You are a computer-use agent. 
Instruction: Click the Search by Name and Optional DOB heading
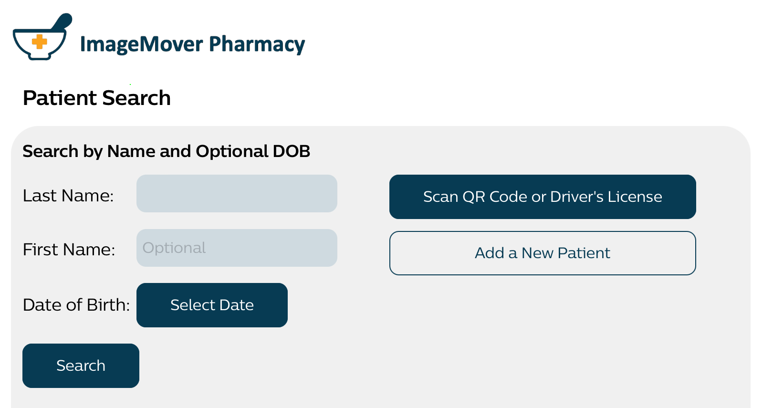click(x=167, y=151)
